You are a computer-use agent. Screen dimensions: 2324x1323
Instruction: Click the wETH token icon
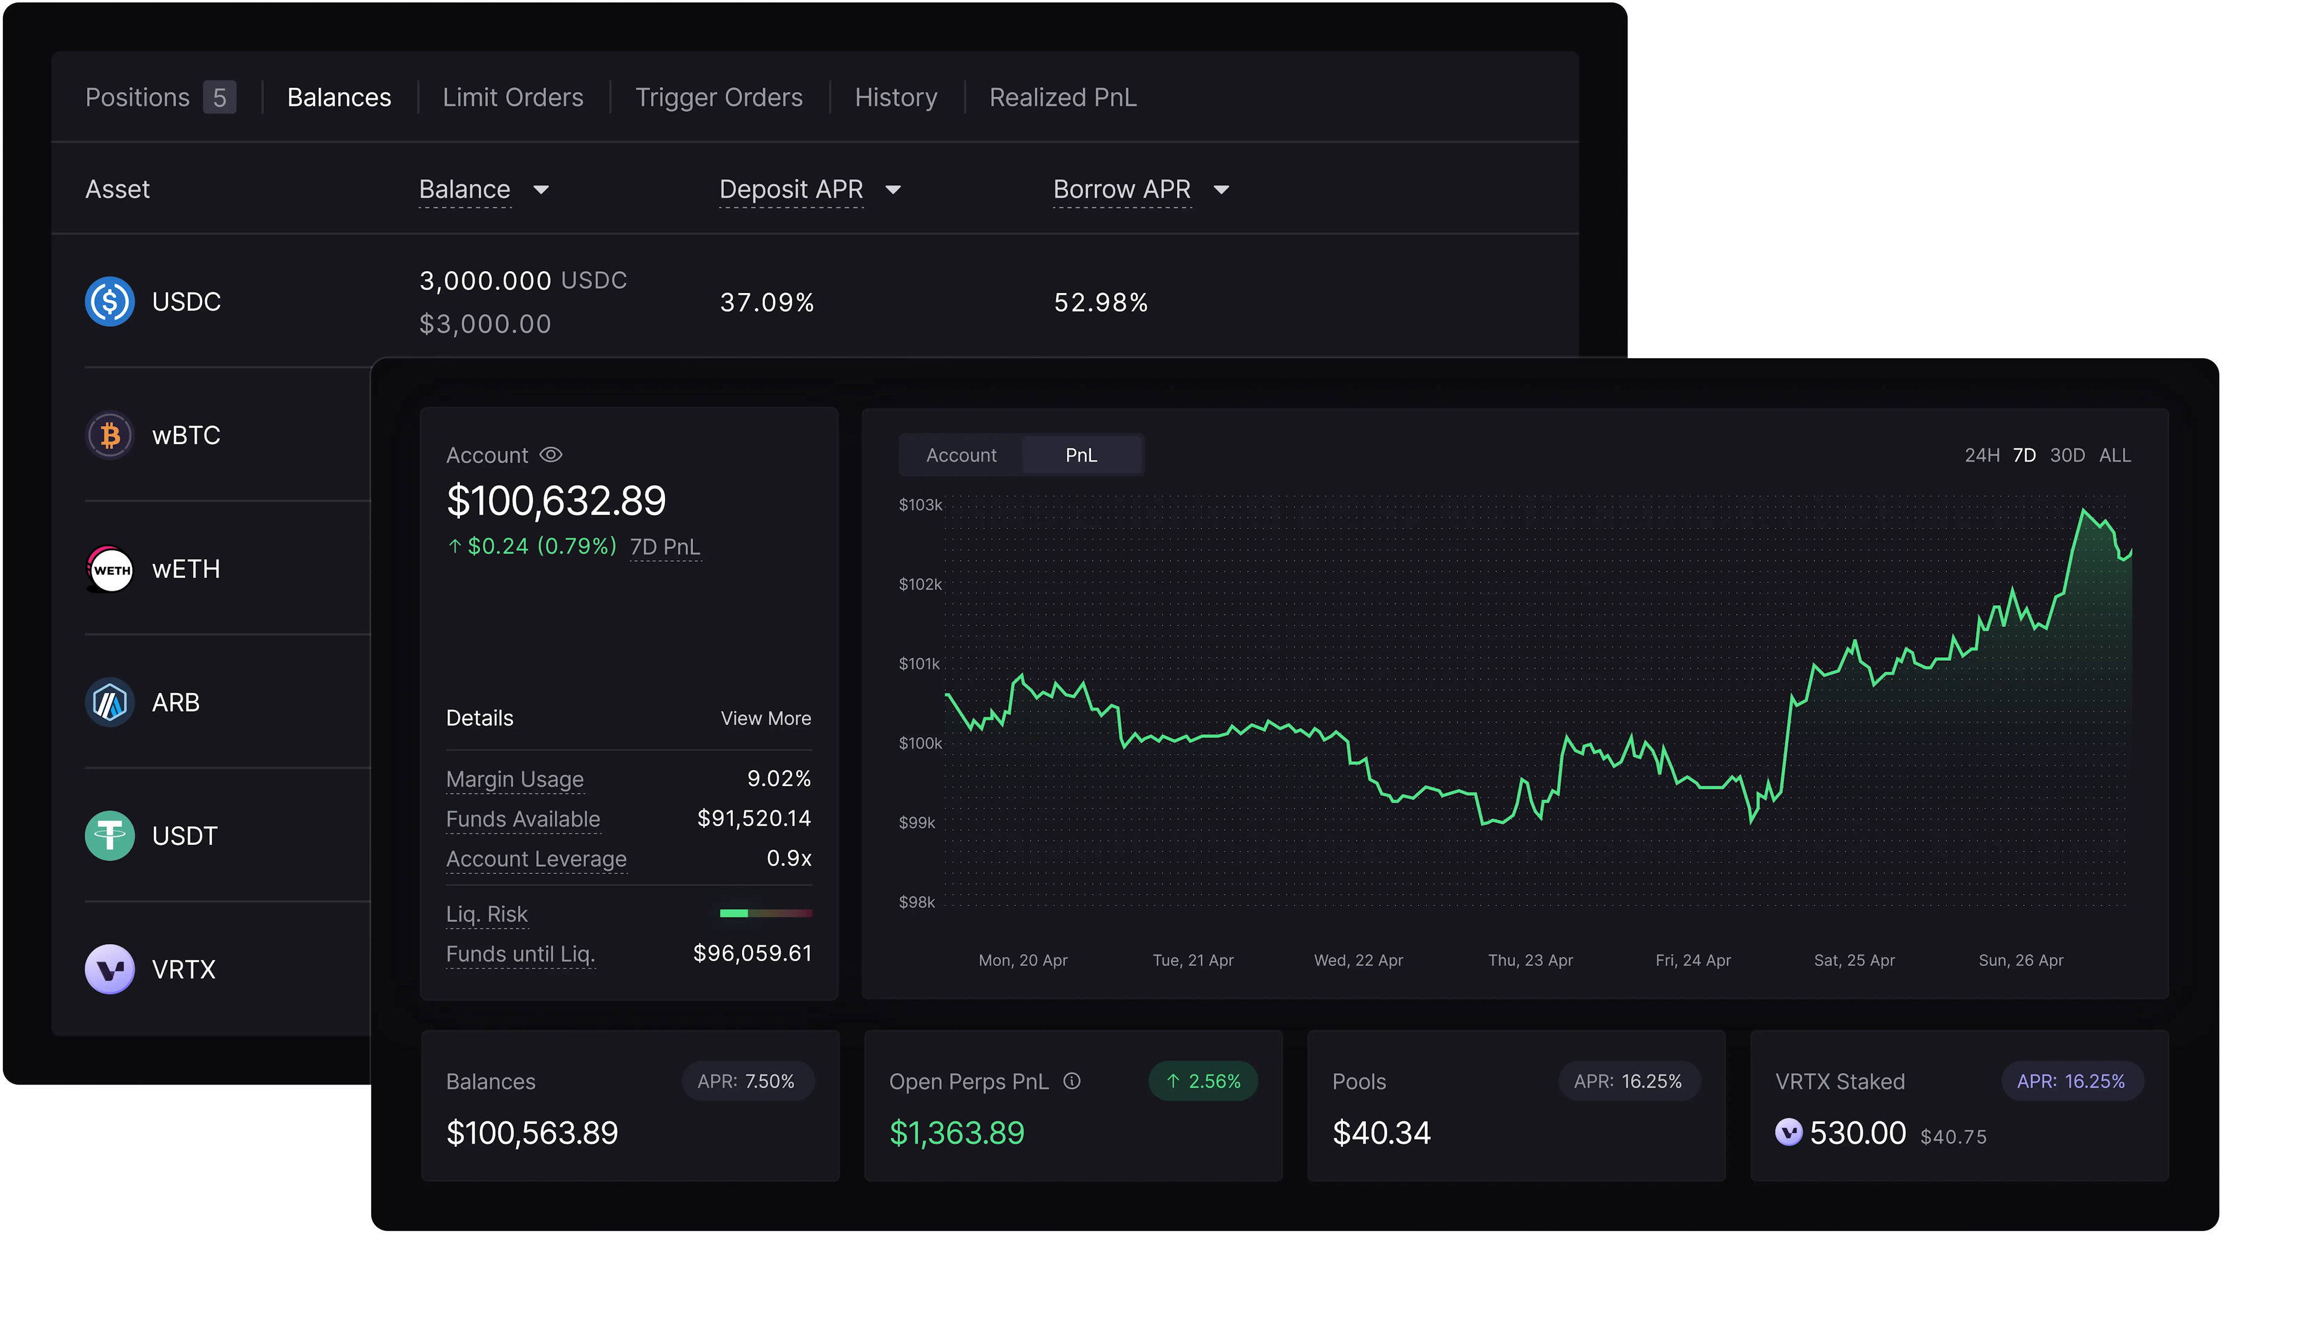(109, 569)
